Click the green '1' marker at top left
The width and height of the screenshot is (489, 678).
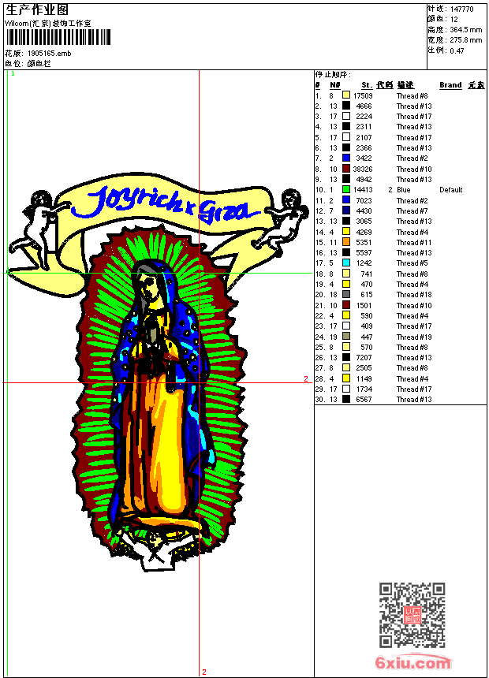pos(13,74)
